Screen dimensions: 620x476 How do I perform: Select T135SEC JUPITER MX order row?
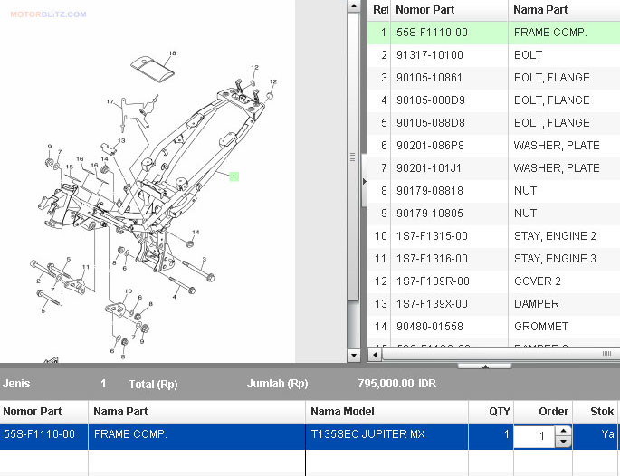pos(367,435)
